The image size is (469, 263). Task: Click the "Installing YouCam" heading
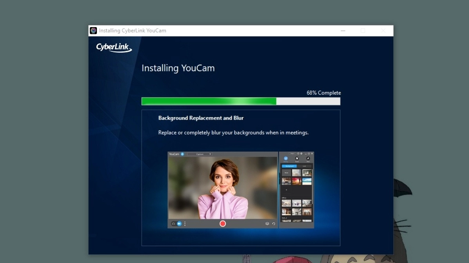(178, 68)
